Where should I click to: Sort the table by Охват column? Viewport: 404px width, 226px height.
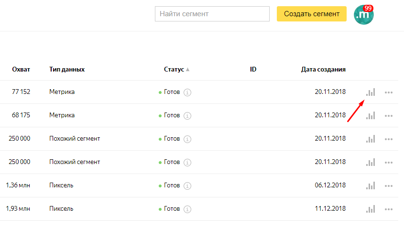(21, 69)
